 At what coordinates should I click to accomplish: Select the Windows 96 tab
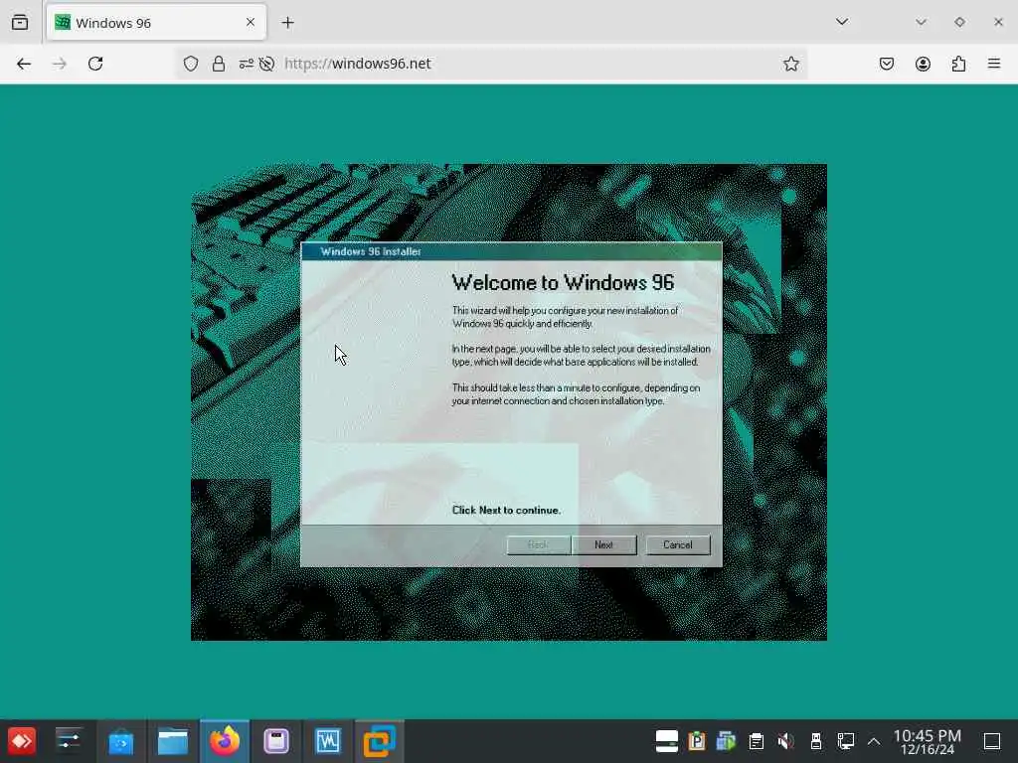[x=156, y=23]
